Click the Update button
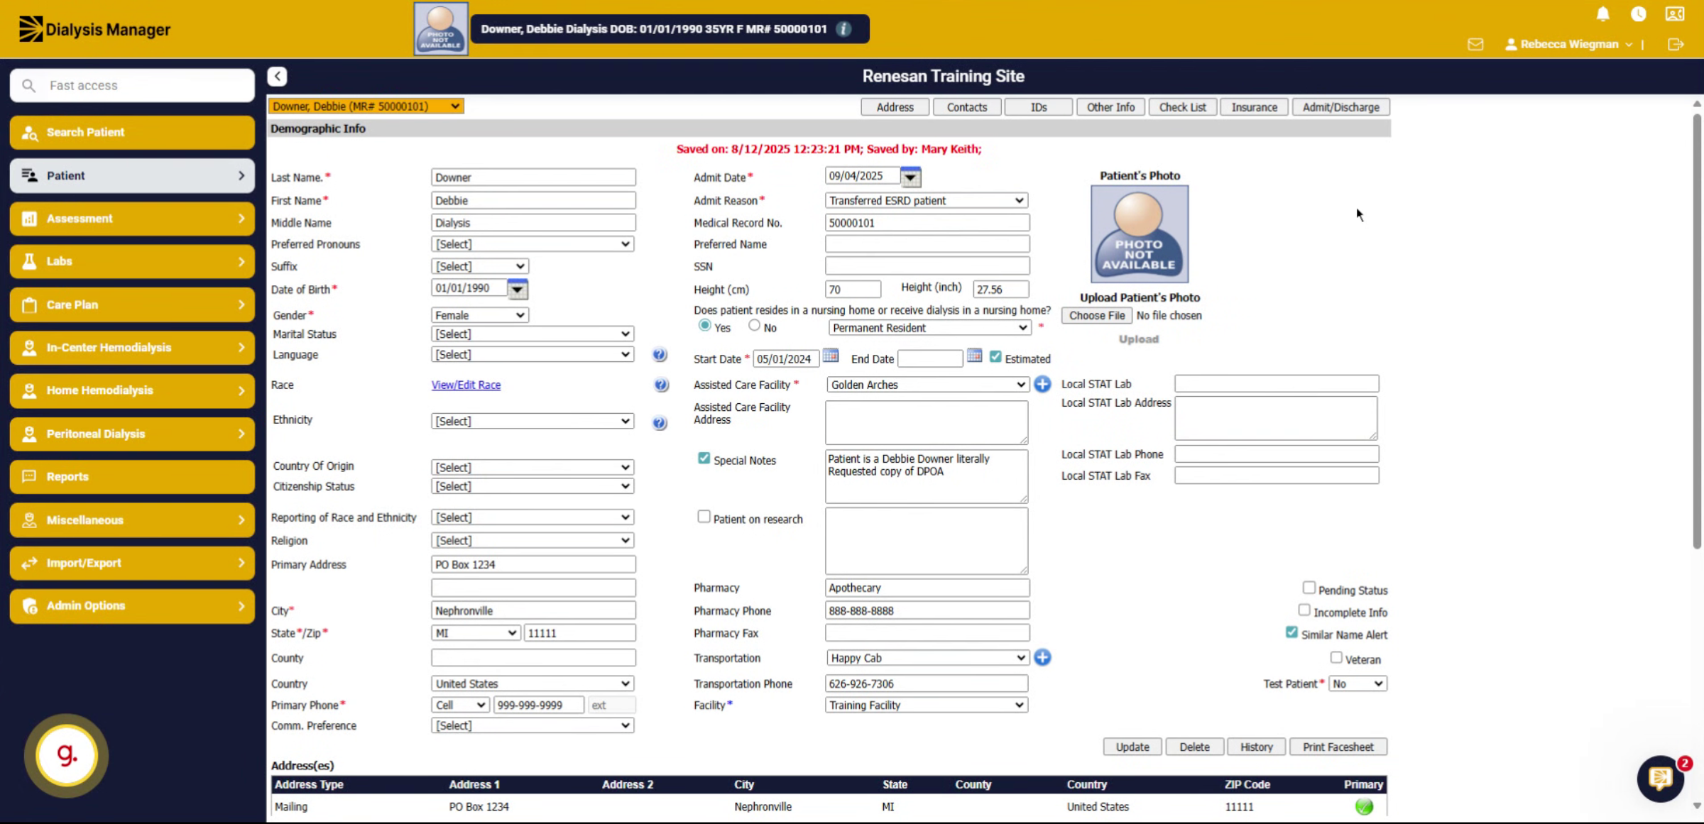 tap(1132, 747)
